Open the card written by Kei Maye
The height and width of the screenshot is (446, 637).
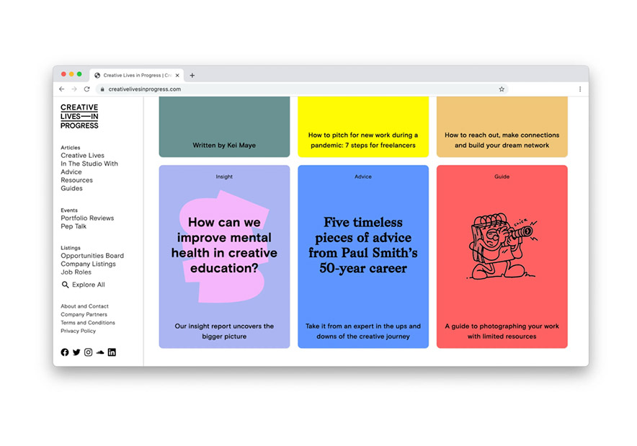pos(224,127)
